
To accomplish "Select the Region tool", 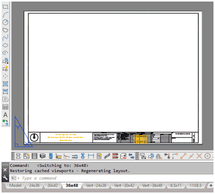I will click(6, 99).
